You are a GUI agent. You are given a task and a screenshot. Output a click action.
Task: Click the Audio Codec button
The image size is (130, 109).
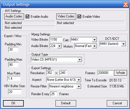14,16
